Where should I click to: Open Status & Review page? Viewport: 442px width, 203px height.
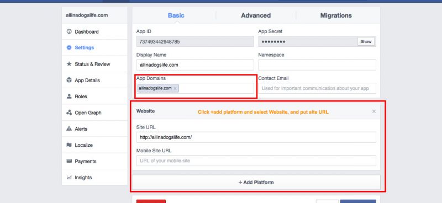[x=94, y=64]
